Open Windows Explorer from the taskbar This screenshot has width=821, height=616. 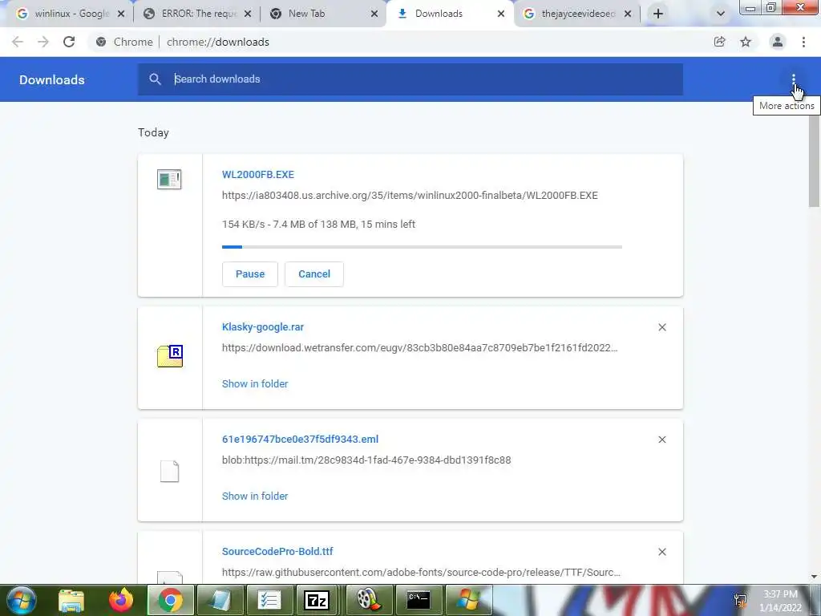pyautogui.click(x=71, y=600)
